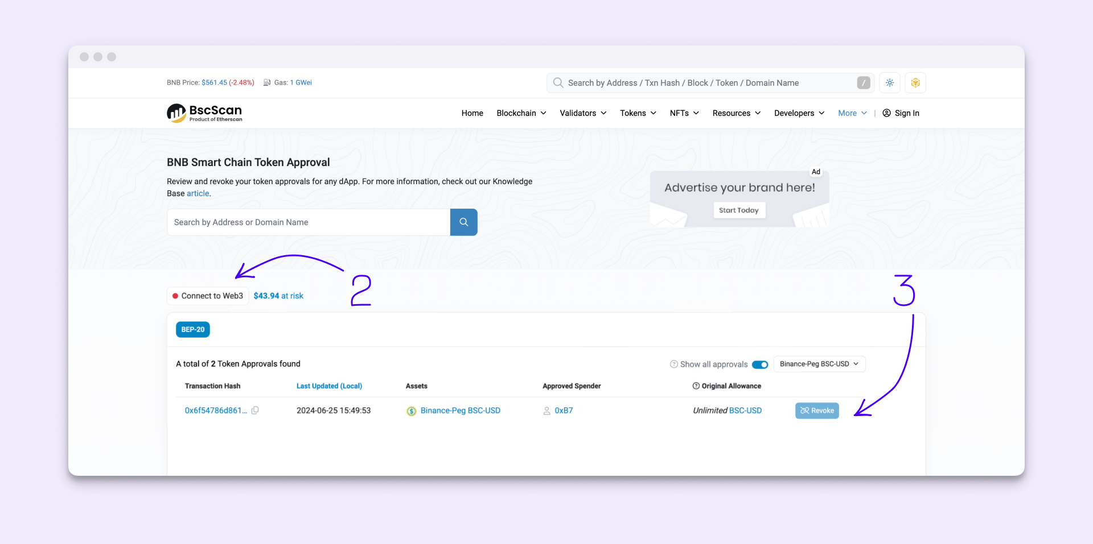This screenshot has height=544, width=1093.
Task: Click the Assets column header
Action: (x=417, y=386)
